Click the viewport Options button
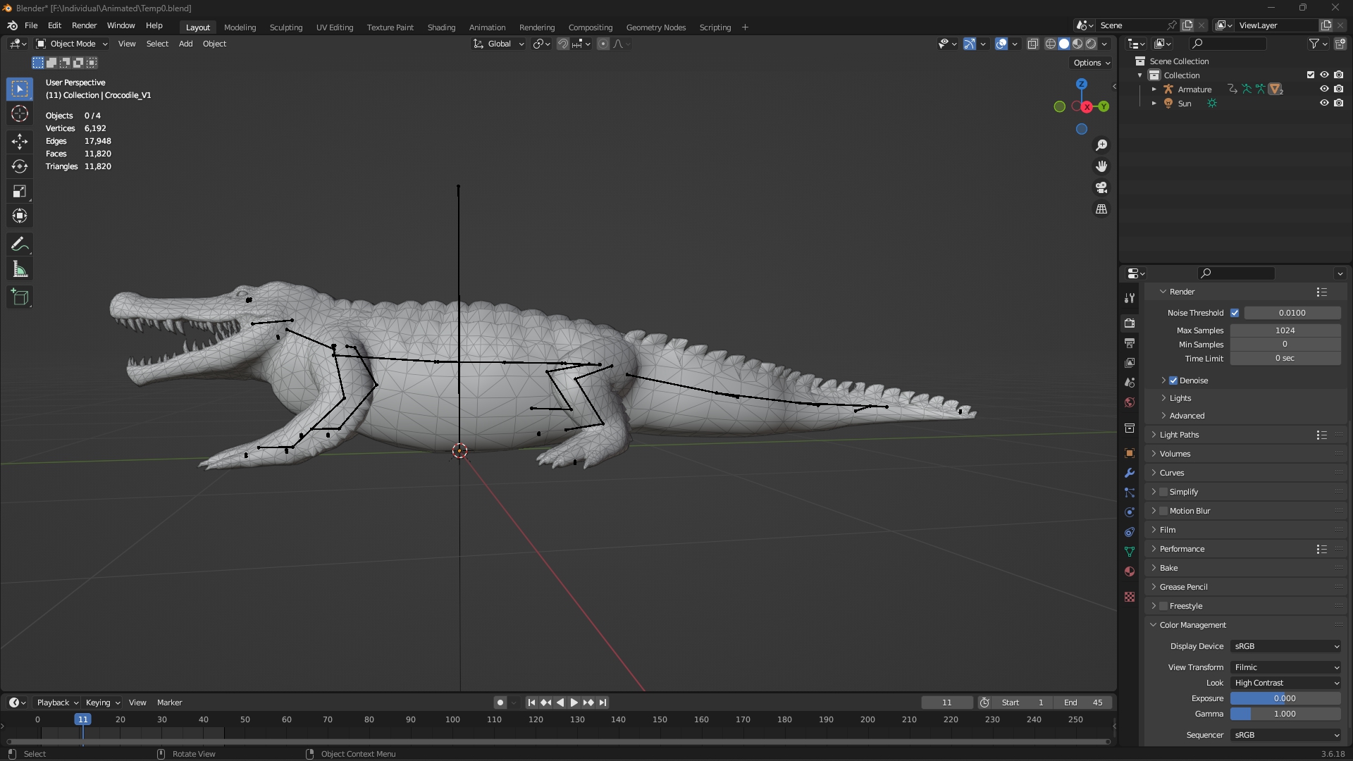The height and width of the screenshot is (761, 1353). (x=1092, y=63)
